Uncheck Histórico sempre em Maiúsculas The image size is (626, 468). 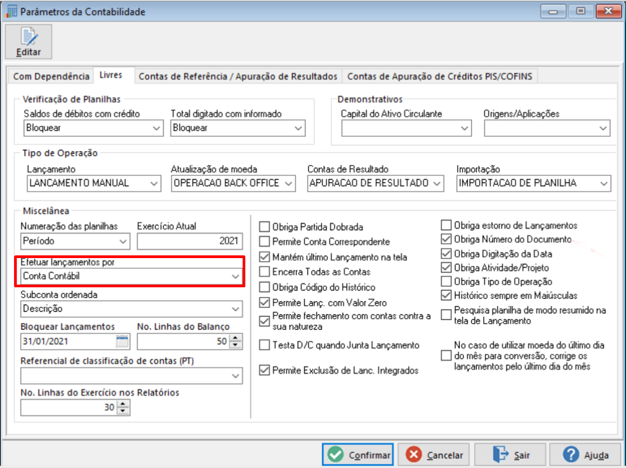[446, 295]
